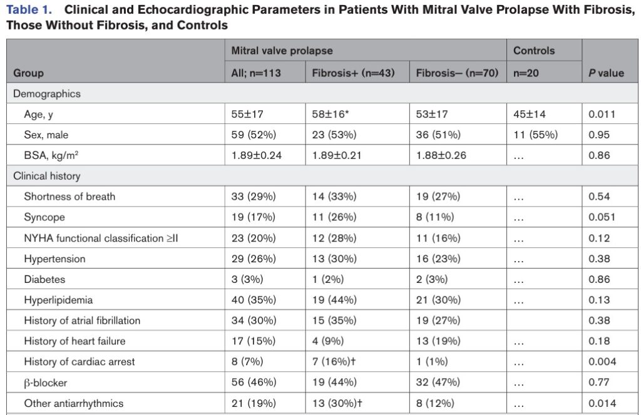Select the 'Mitral valve prolapse' column header
The width and height of the screenshot is (641, 415).
282,51
